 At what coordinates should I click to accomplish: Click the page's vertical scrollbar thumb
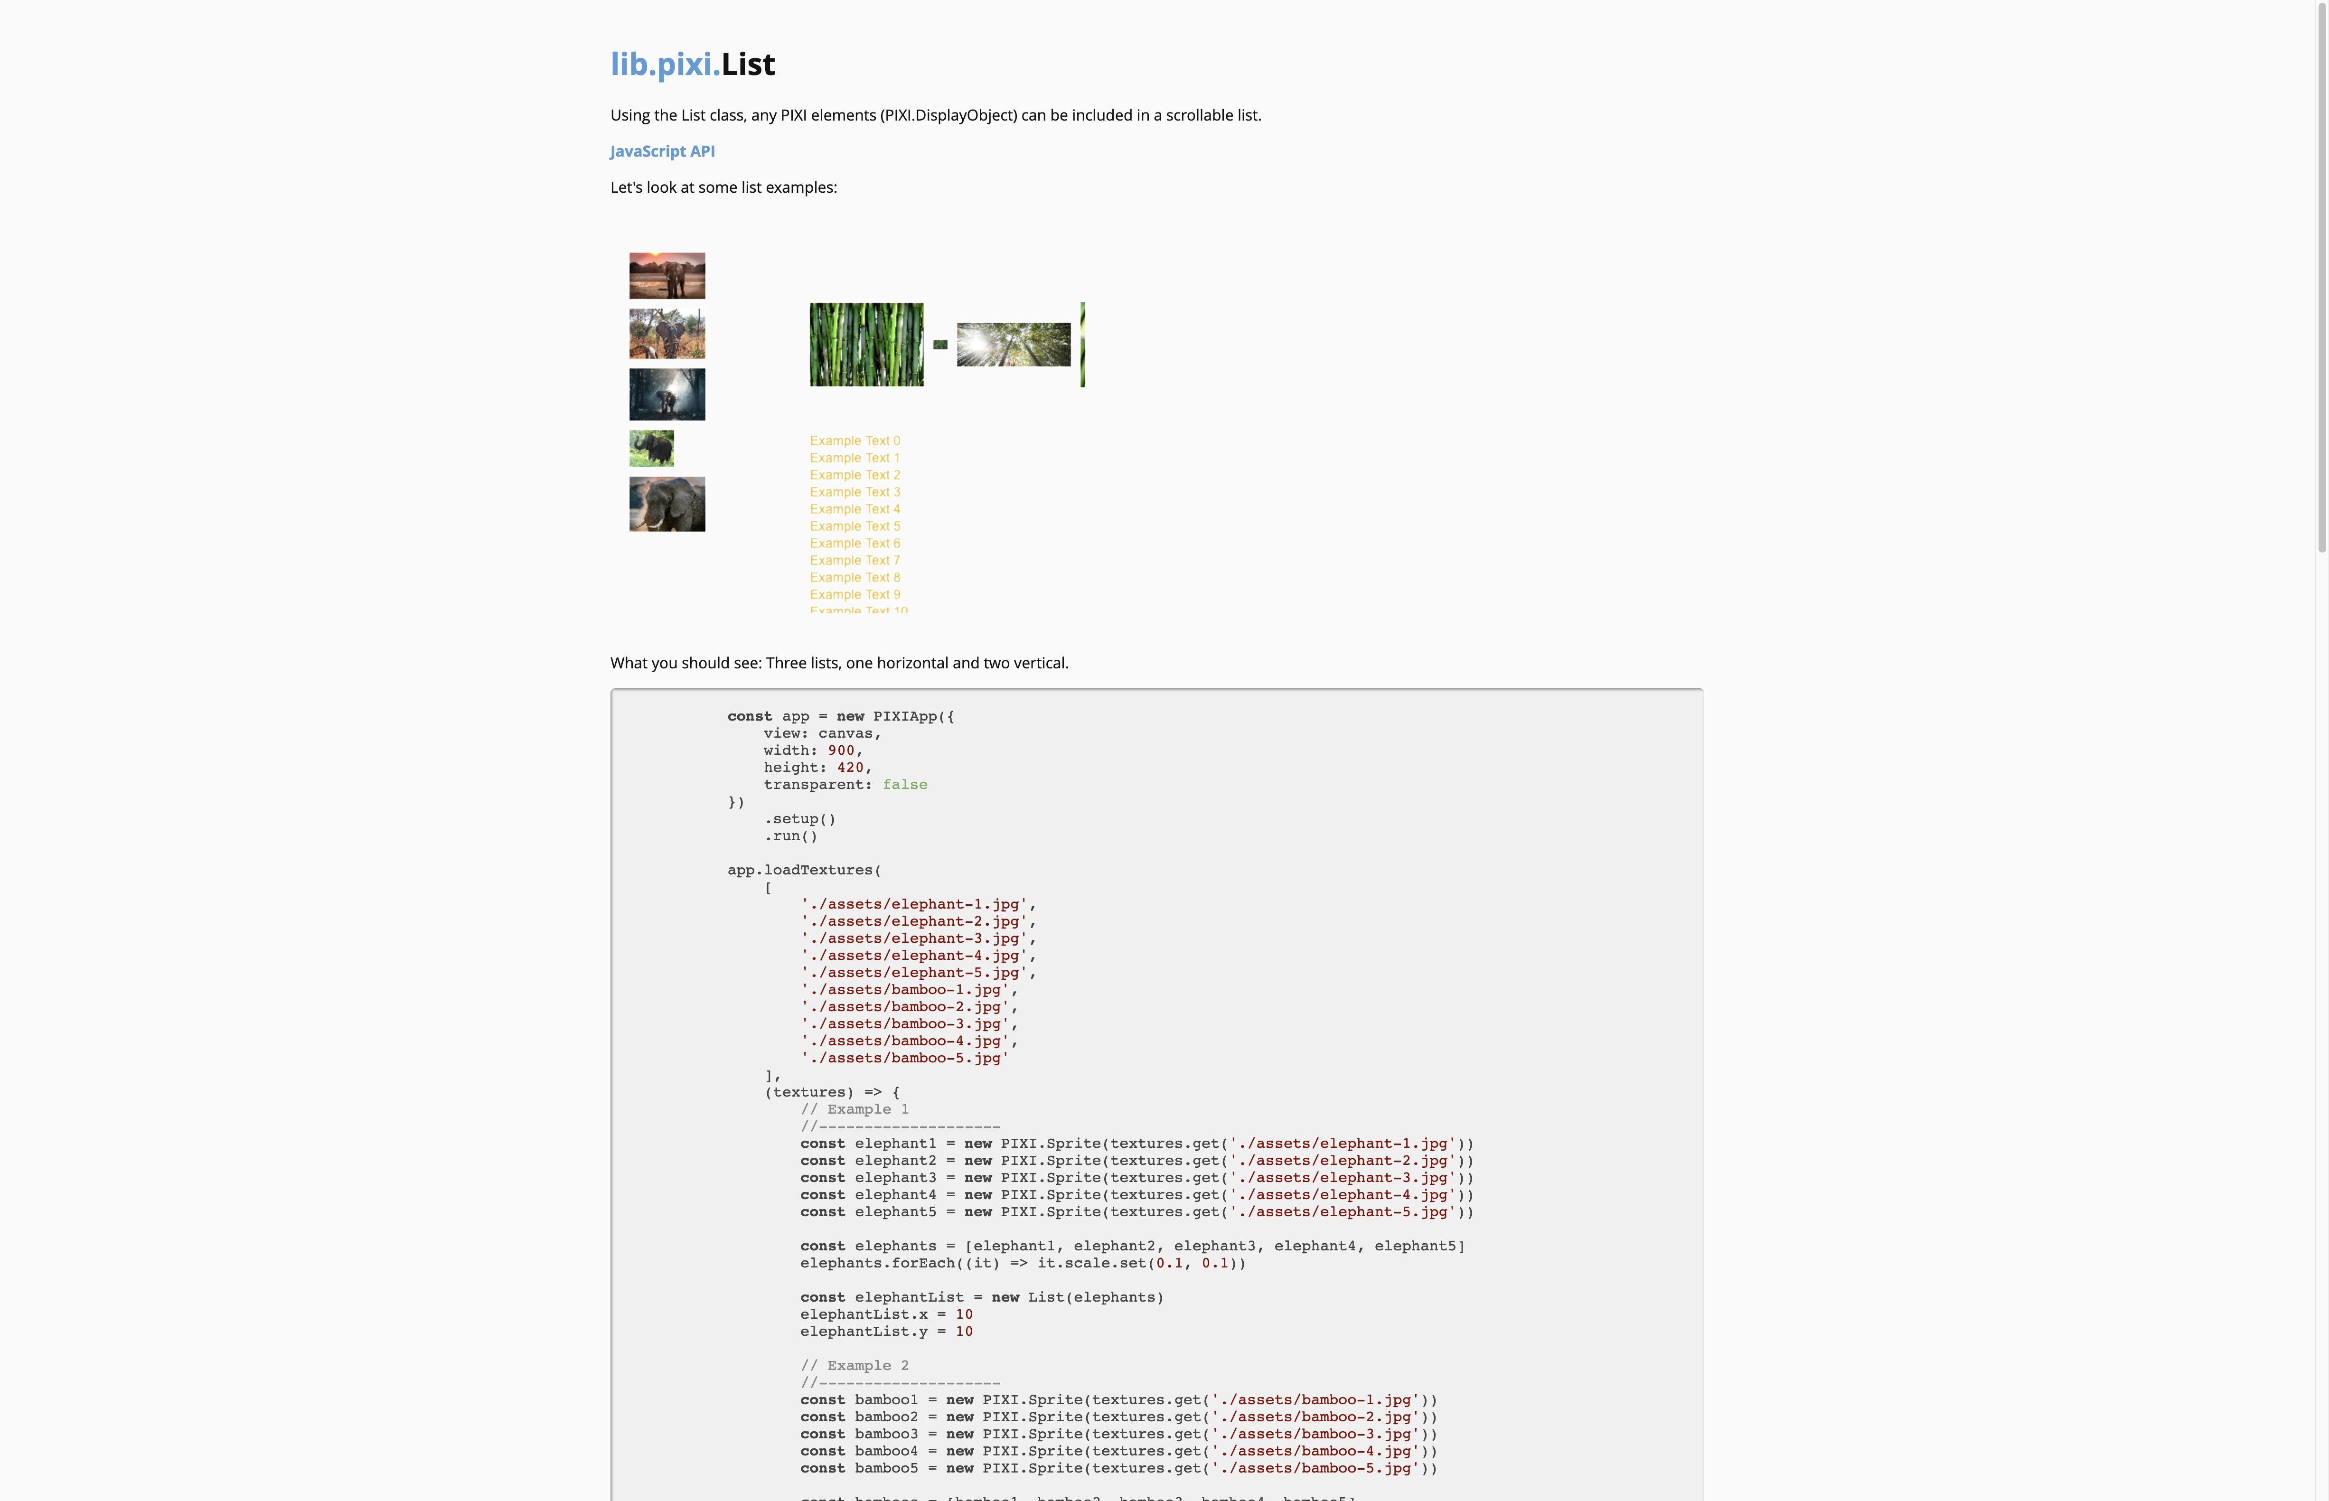2321,278
